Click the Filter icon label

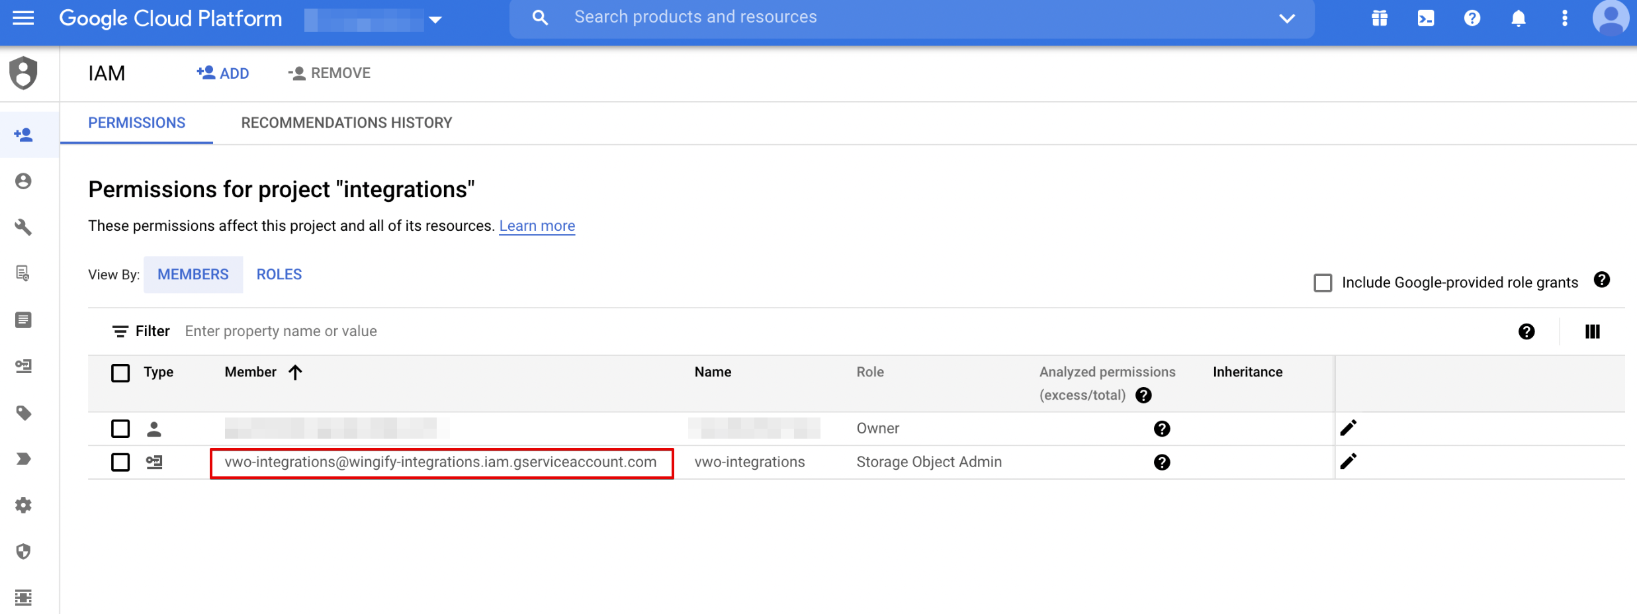(141, 331)
